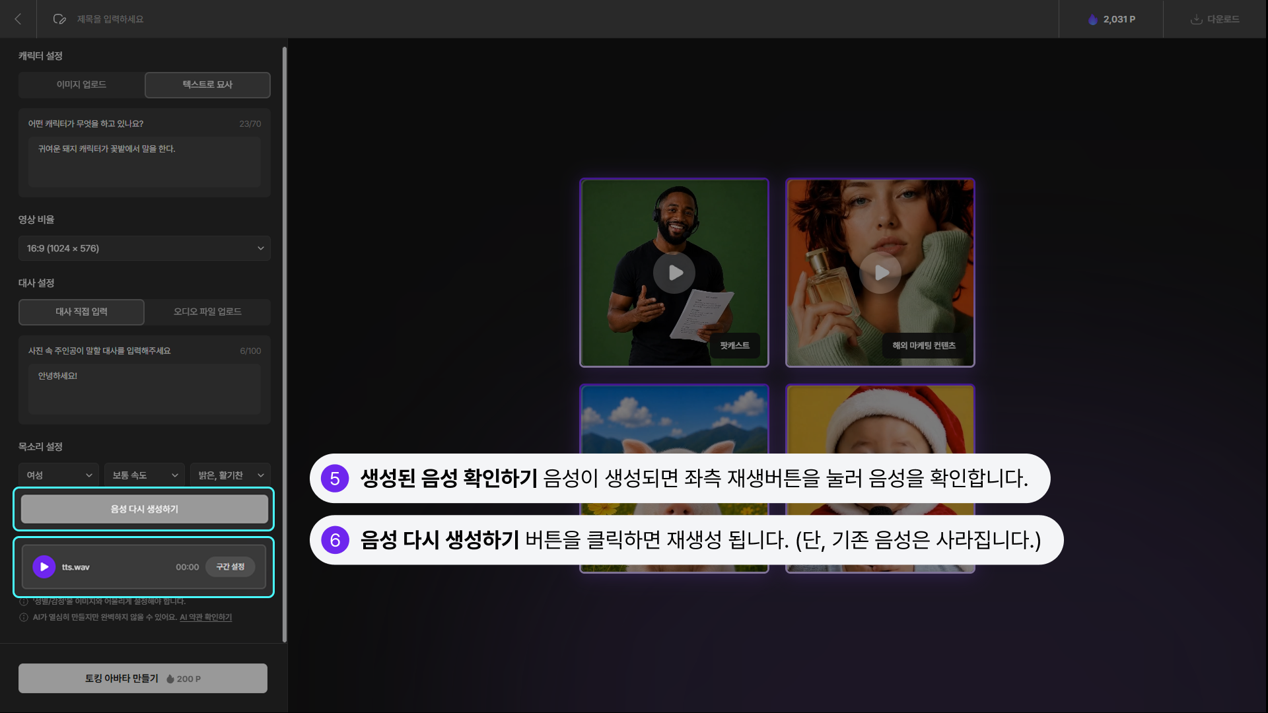Image resolution: width=1268 pixels, height=713 pixels.
Task: Click the 구간 설정 button
Action: click(230, 566)
